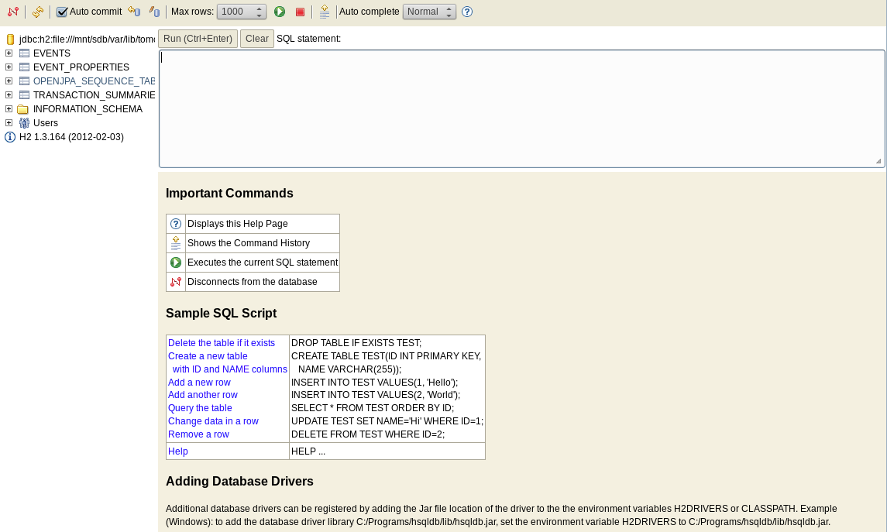This screenshot has width=887, height=532.
Task: Open the Max rows dropdown
Action: click(242, 12)
